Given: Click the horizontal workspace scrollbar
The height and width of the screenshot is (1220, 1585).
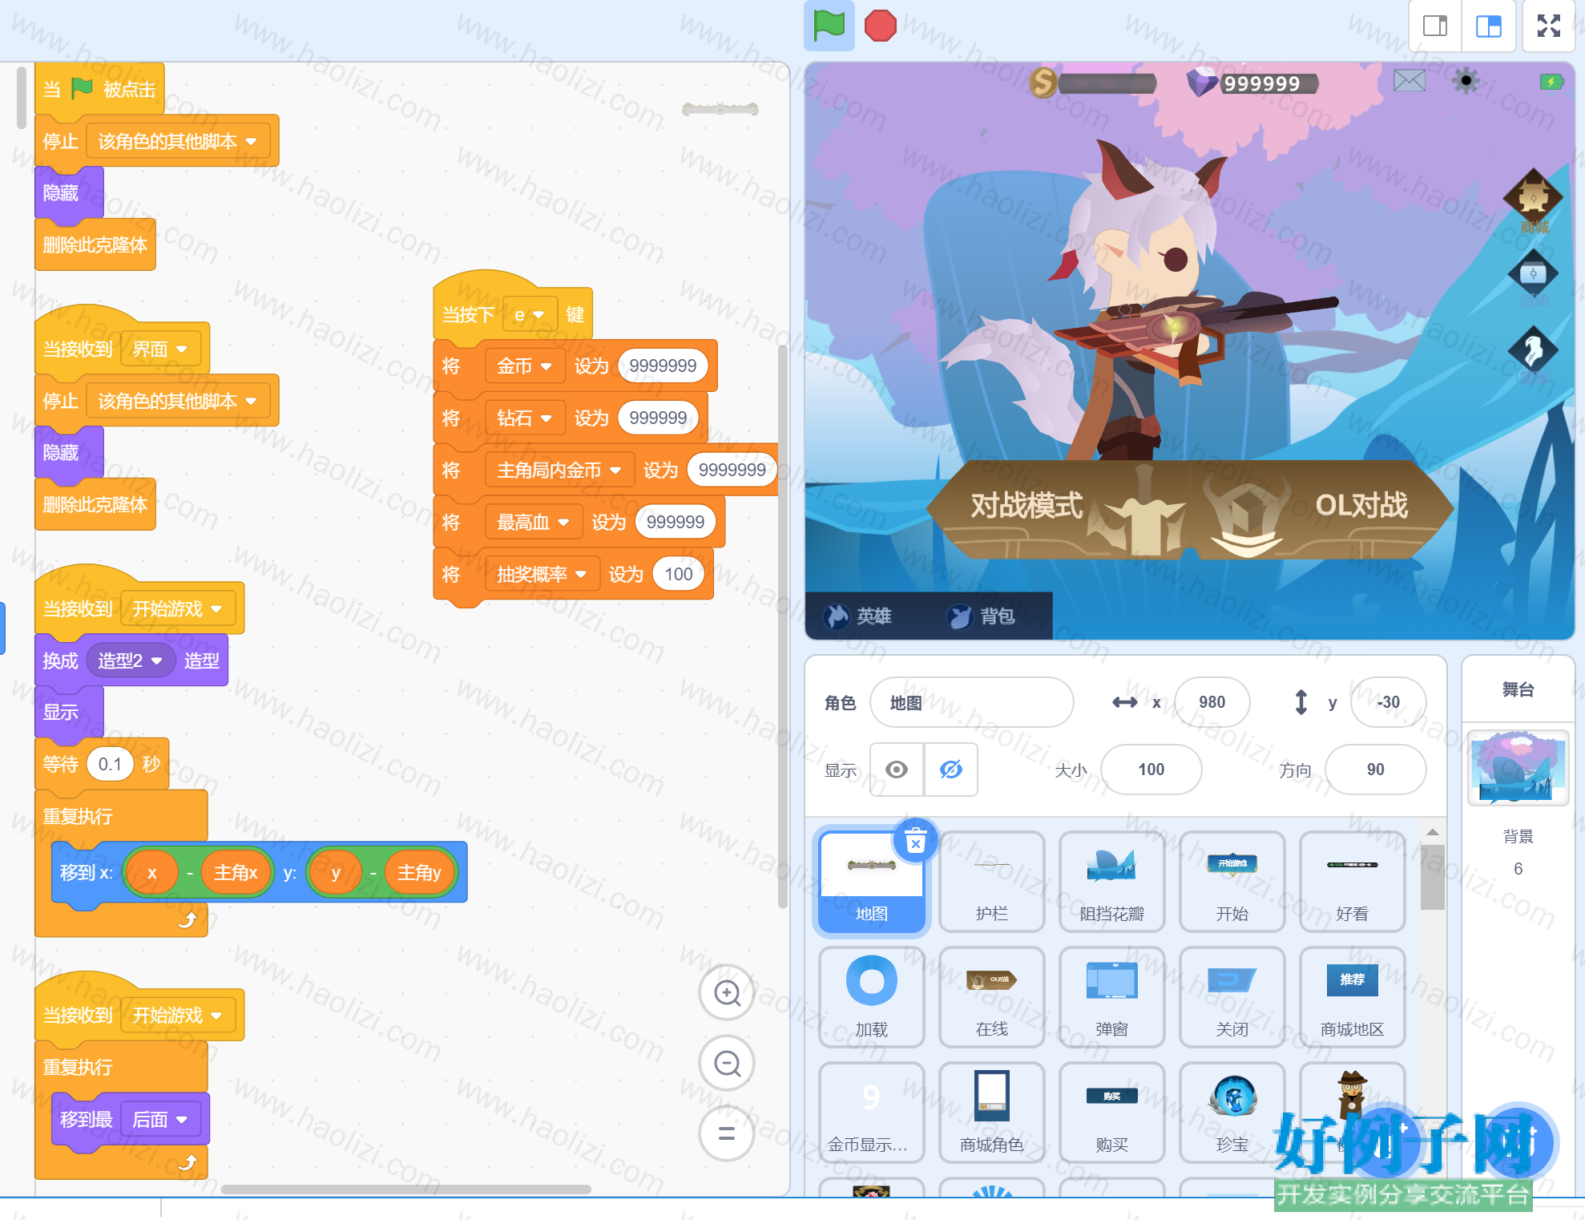Looking at the screenshot, I should click(x=405, y=1190).
